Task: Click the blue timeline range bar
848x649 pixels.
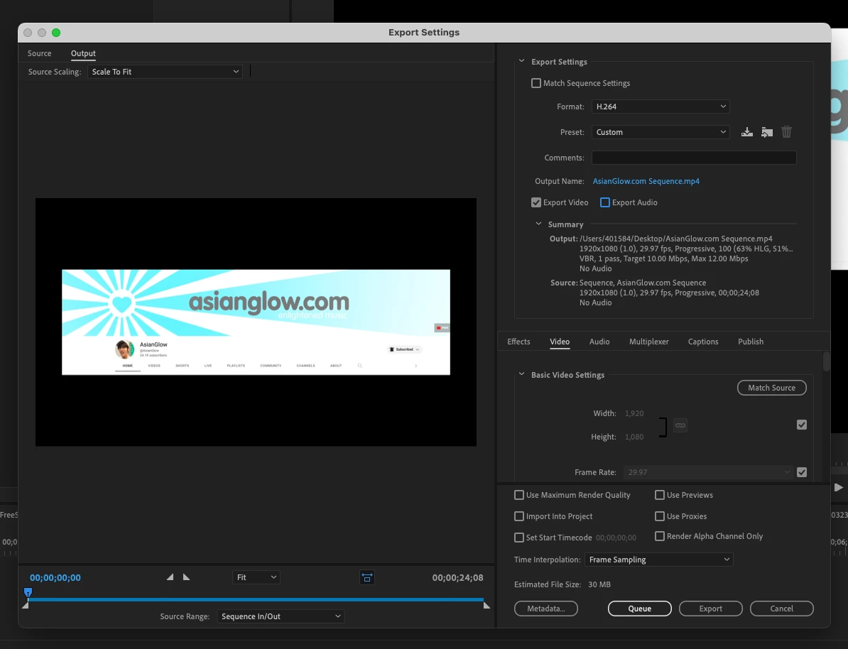Action: (x=256, y=600)
